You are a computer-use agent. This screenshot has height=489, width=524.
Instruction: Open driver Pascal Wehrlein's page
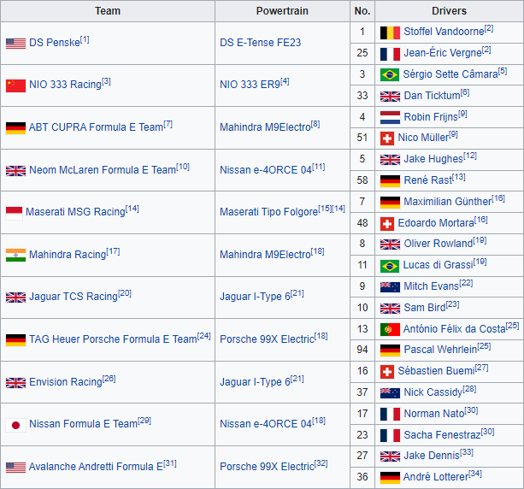[440, 350]
